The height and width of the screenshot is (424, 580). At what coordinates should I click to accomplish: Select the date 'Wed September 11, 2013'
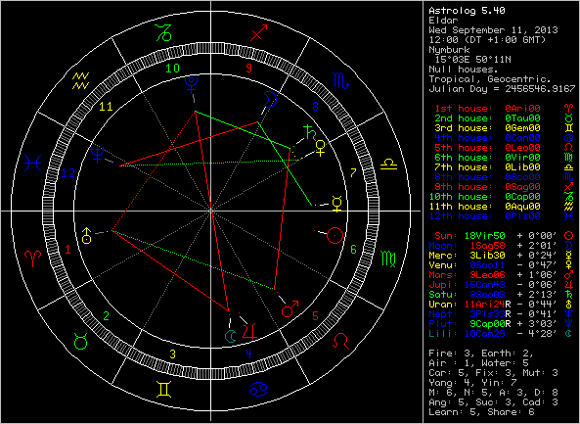[493, 30]
